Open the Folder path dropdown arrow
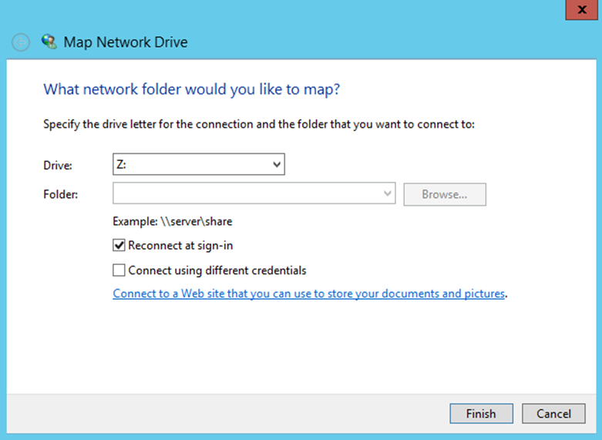This screenshot has height=440, width=602. [388, 194]
